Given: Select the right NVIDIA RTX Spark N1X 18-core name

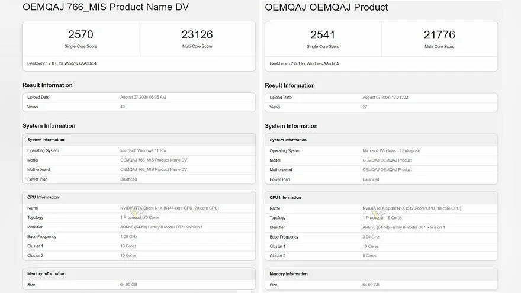Looking at the screenshot, I should [411, 208].
